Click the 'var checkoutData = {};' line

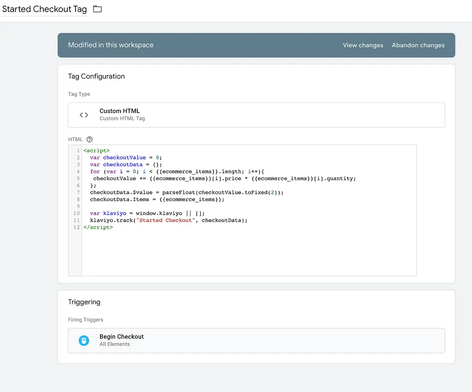pyautogui.click(x=126, y=165)
